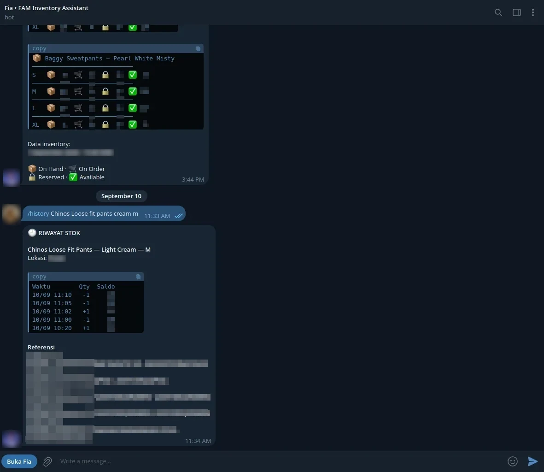Image resolution: width=544 pixels, height=472 pixels.
Task: Click the M size row cart icon
Action: (x=78, y=91)
